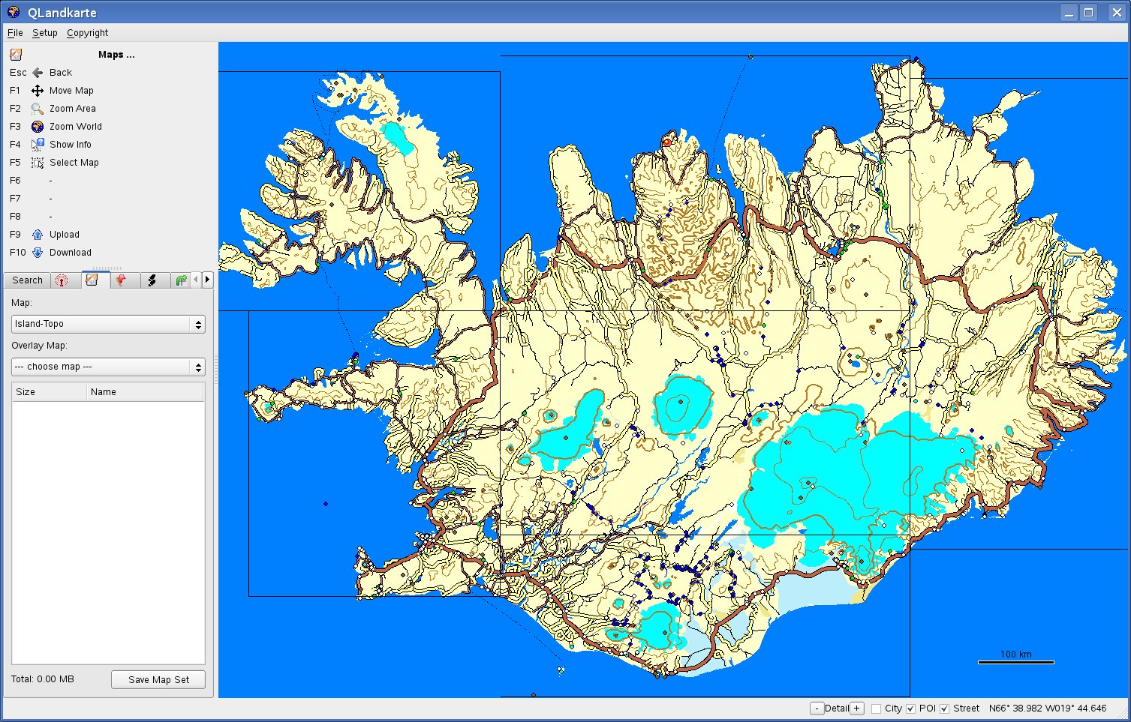
Task: Click the Move Map tool icon
Action: pos(38,91)
